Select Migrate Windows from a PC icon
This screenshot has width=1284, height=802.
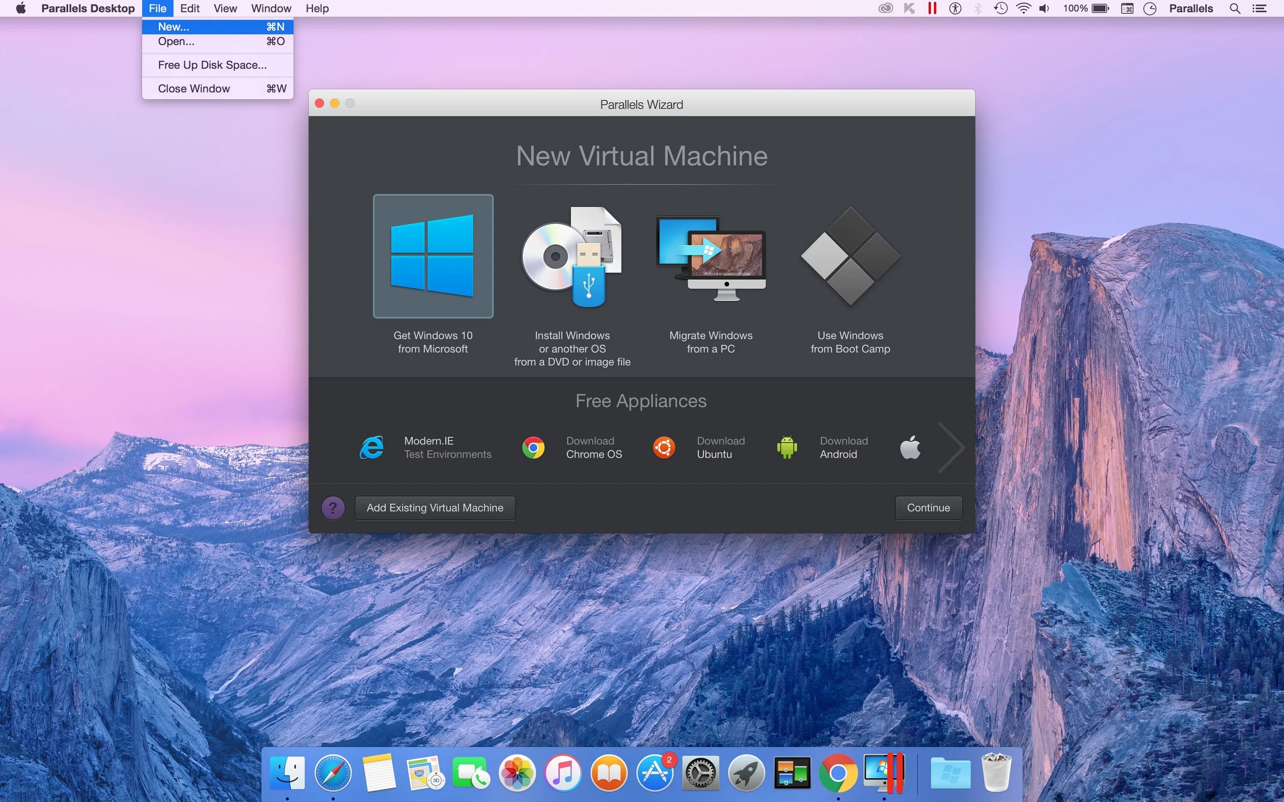[711, 257]
